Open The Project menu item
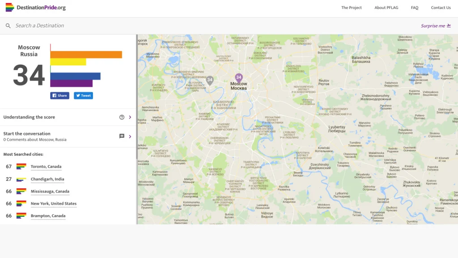 (352, 8)
